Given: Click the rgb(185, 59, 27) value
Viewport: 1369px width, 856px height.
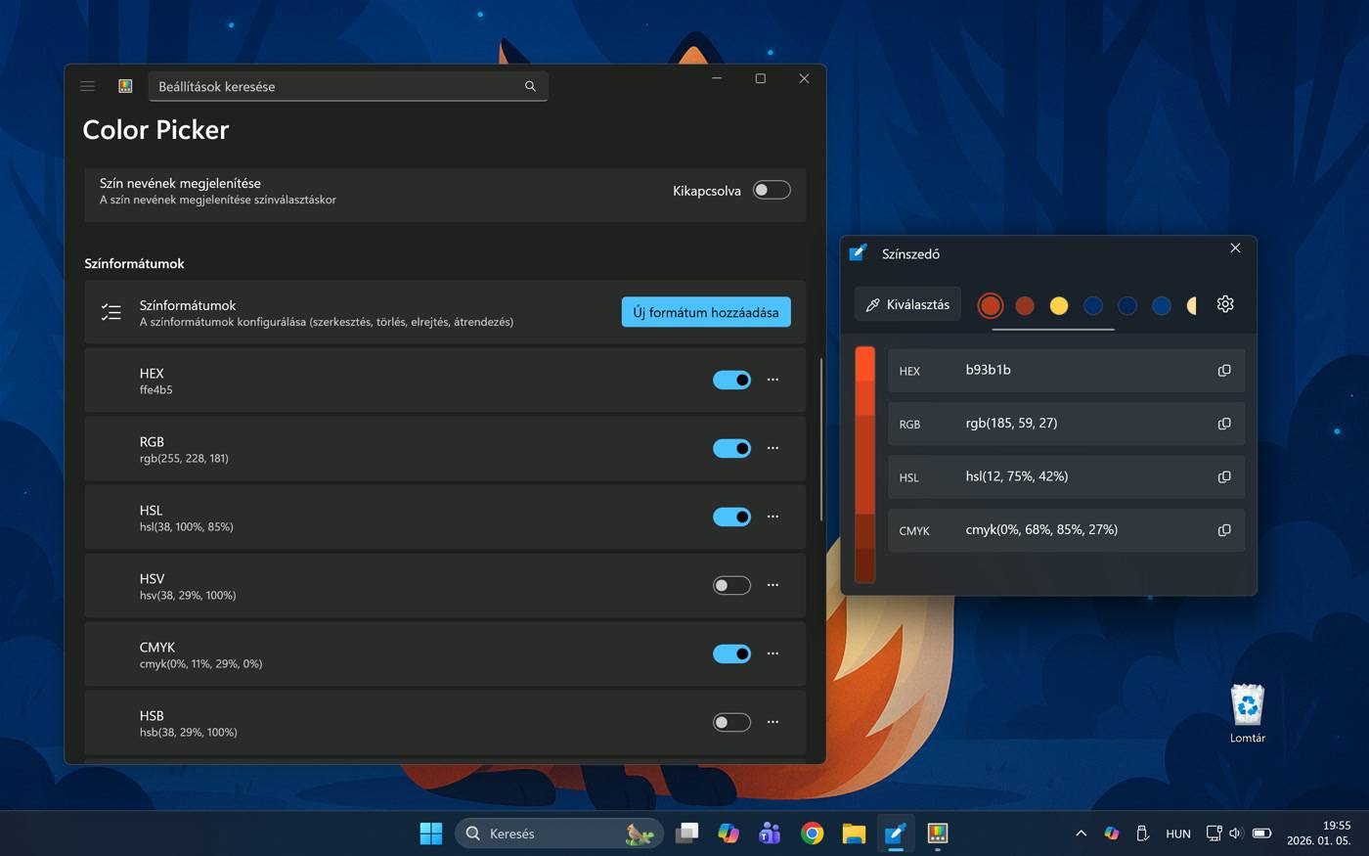Looking at the screenshot, I should [1011, 423].
